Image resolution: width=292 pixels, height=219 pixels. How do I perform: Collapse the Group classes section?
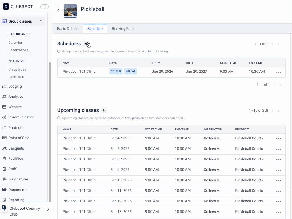[x=41, y=21]
